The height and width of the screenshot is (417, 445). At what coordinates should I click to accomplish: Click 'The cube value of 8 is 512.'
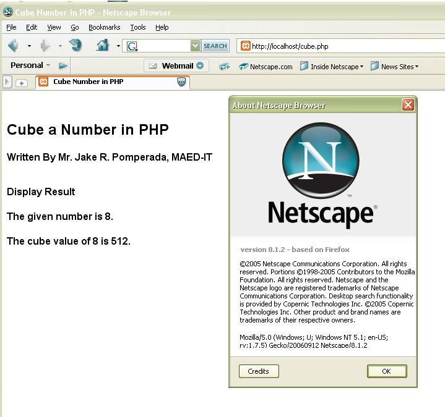[69, 241]
